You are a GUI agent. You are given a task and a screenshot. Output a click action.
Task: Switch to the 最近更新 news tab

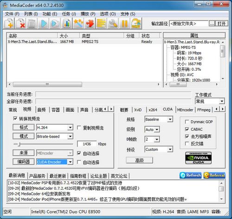[58, 176]
